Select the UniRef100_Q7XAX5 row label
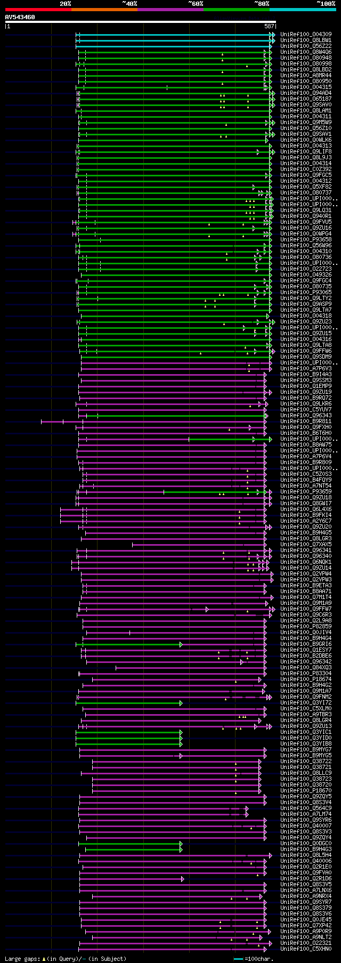The width and height of the screenshot is (341, 963). [306, 545]
